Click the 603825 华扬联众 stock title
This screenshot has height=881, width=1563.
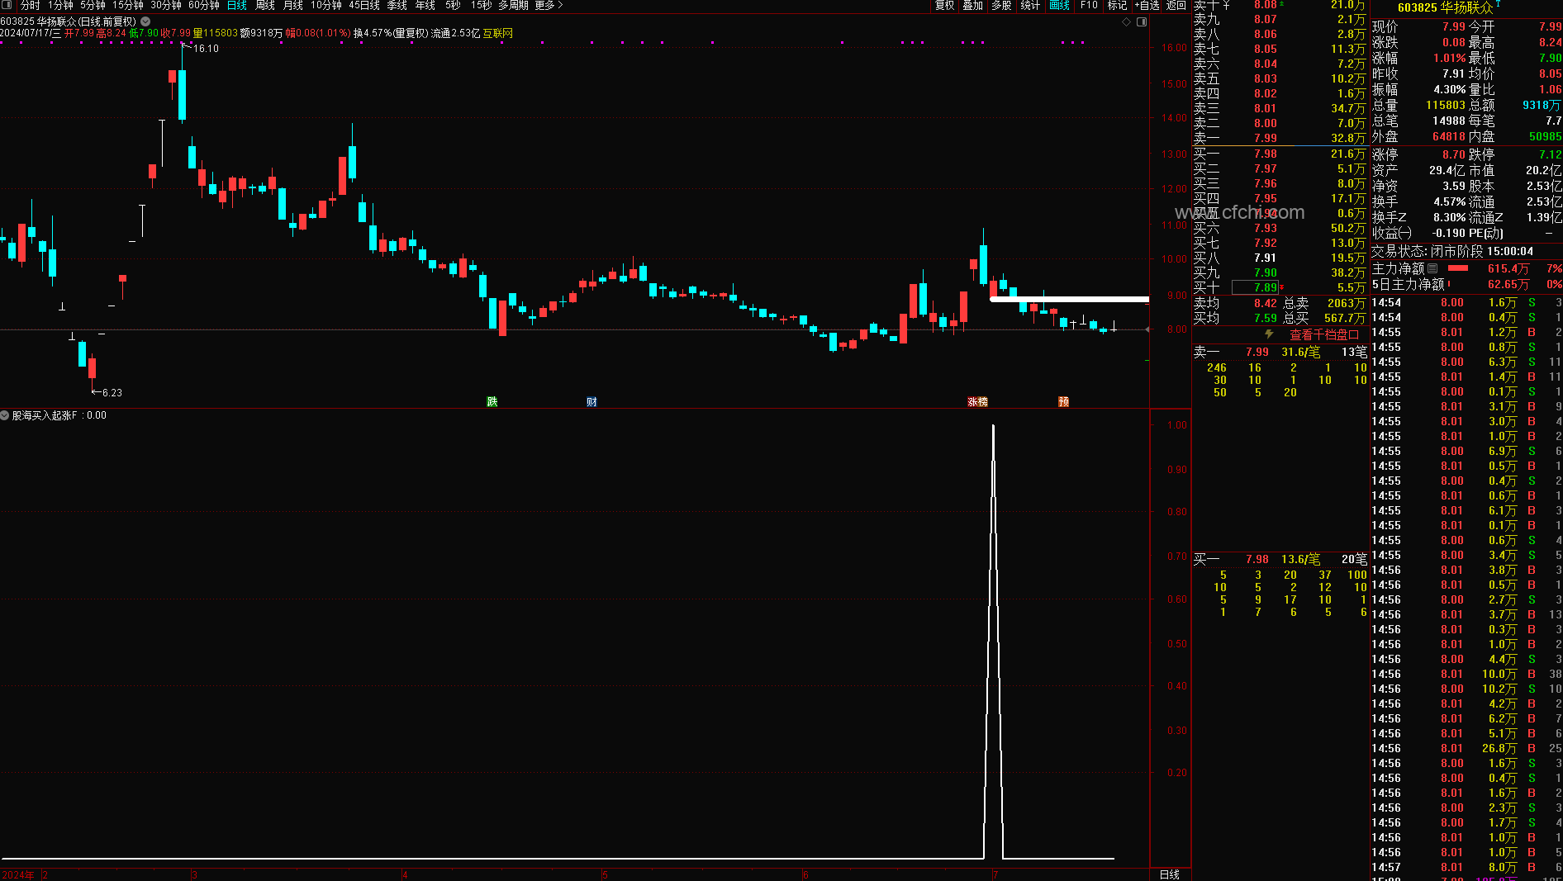(1446, 7)
